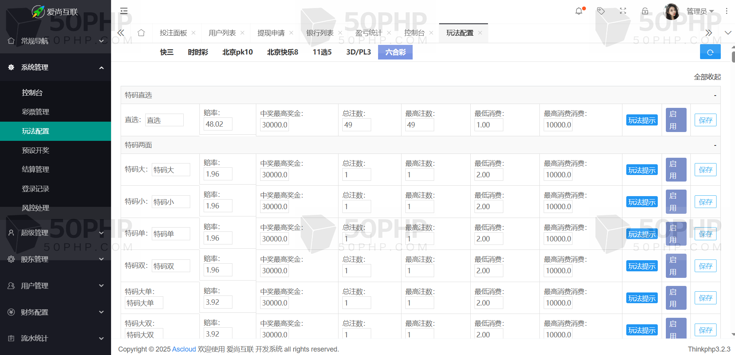
Task: Toggle 启用 for 特码双 row
Action: coord(676,266)
